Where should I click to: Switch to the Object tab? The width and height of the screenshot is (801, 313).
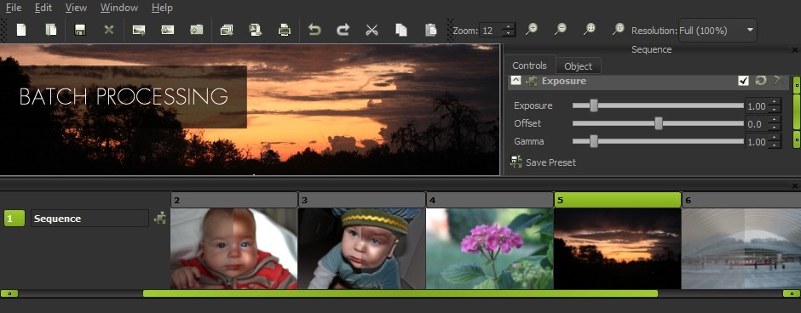pyautogui.click(x=579, y=66)
